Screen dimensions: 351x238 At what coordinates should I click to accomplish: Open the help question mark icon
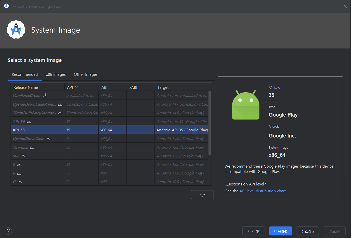coord(8,231)
